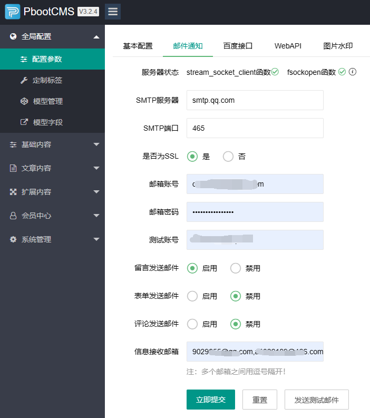Switch to the 基本配置 tab
Image resolution: width=370 pixels, height=418 pixels.
(138, 46)
